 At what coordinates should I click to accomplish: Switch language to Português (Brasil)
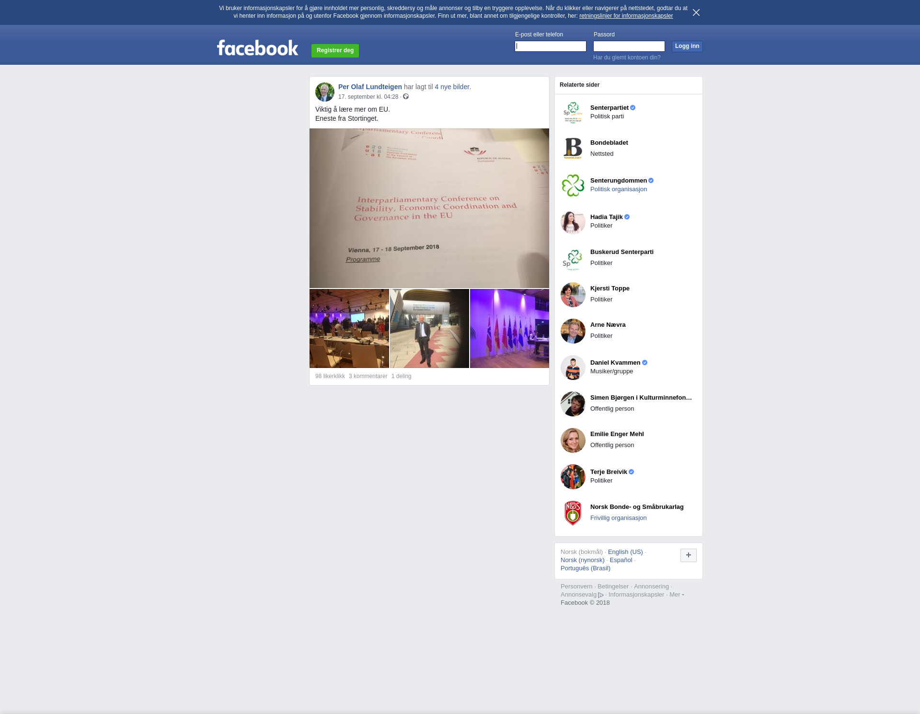pos(586,568)
